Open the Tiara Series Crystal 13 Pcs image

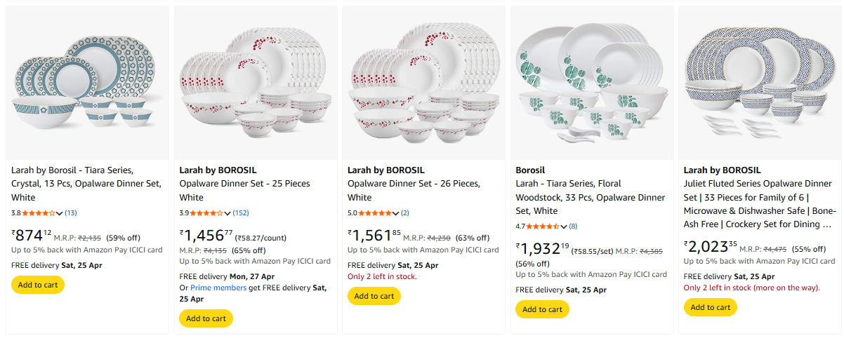click(87, 83)
